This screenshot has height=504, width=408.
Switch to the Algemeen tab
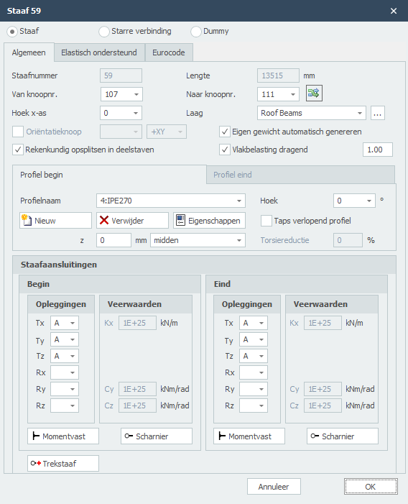(x=29, y=52)
